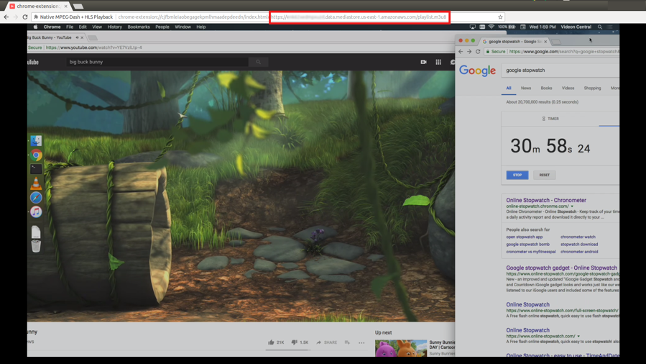
Task: Click the Big Buck Bunny video player
Action: (241, 196)
